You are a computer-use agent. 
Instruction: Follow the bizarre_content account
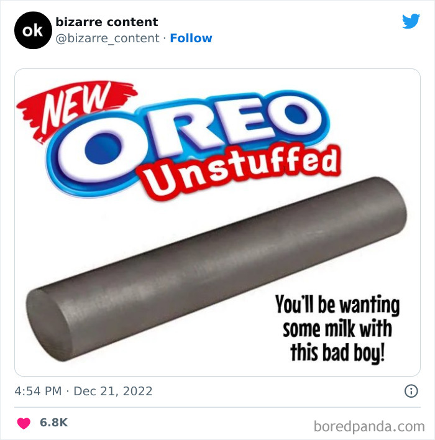191,38
